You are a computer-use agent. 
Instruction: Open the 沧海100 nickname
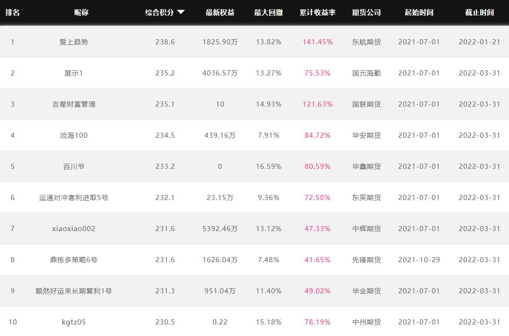[x=74, y=135]
